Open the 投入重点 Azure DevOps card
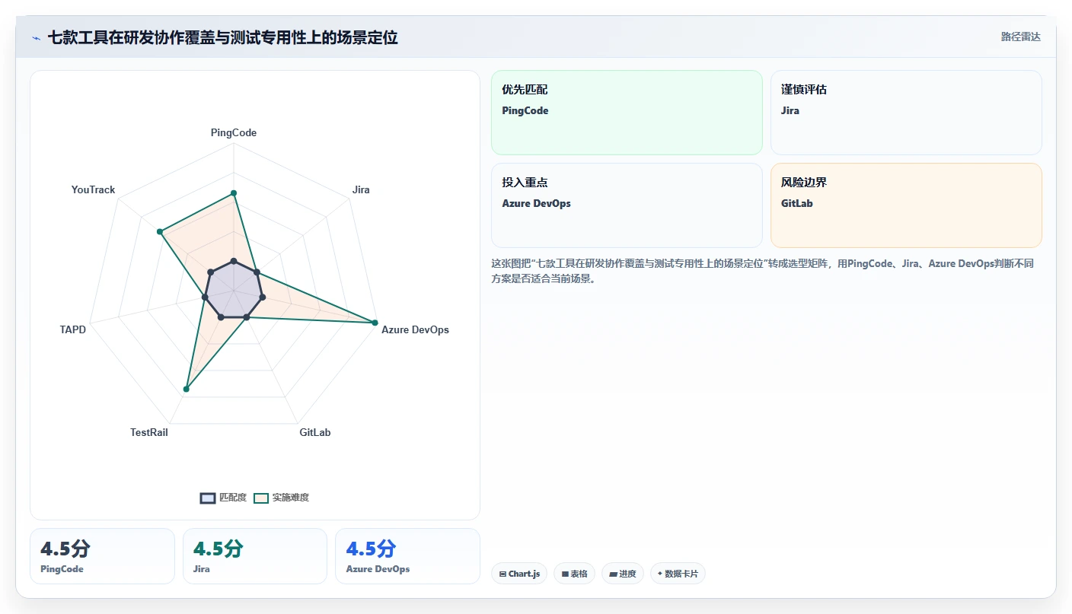 (627, 205)
